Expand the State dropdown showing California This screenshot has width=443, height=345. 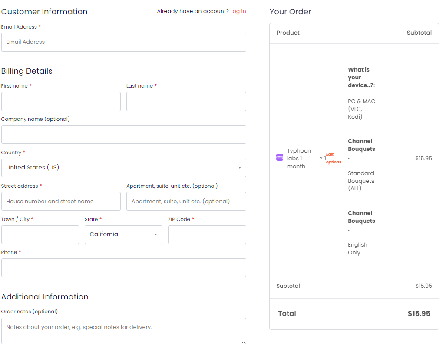(123, 234)
